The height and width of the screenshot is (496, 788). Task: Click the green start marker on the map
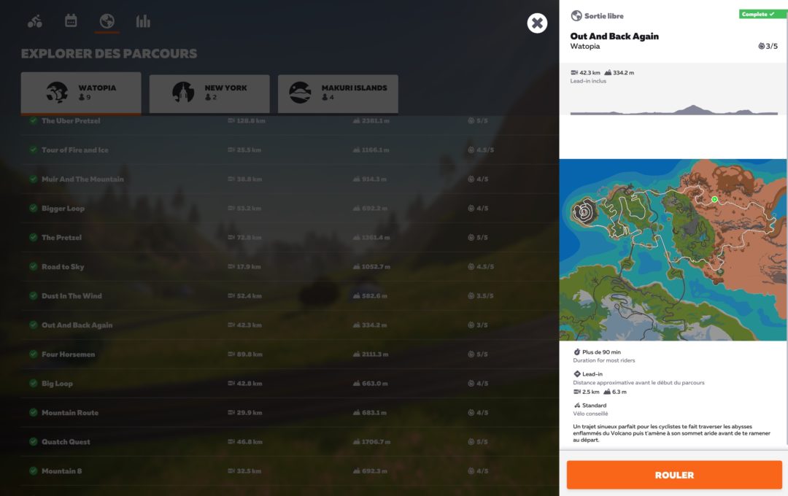coord(714,199)
